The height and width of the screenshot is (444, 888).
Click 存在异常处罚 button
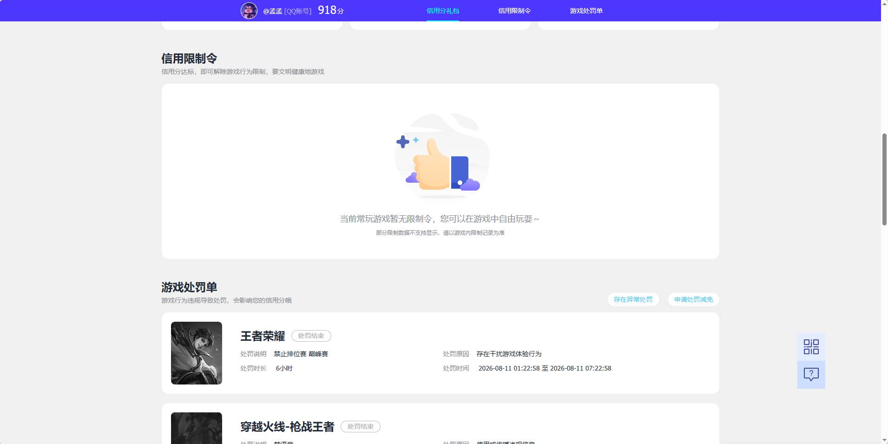(633, 299)
